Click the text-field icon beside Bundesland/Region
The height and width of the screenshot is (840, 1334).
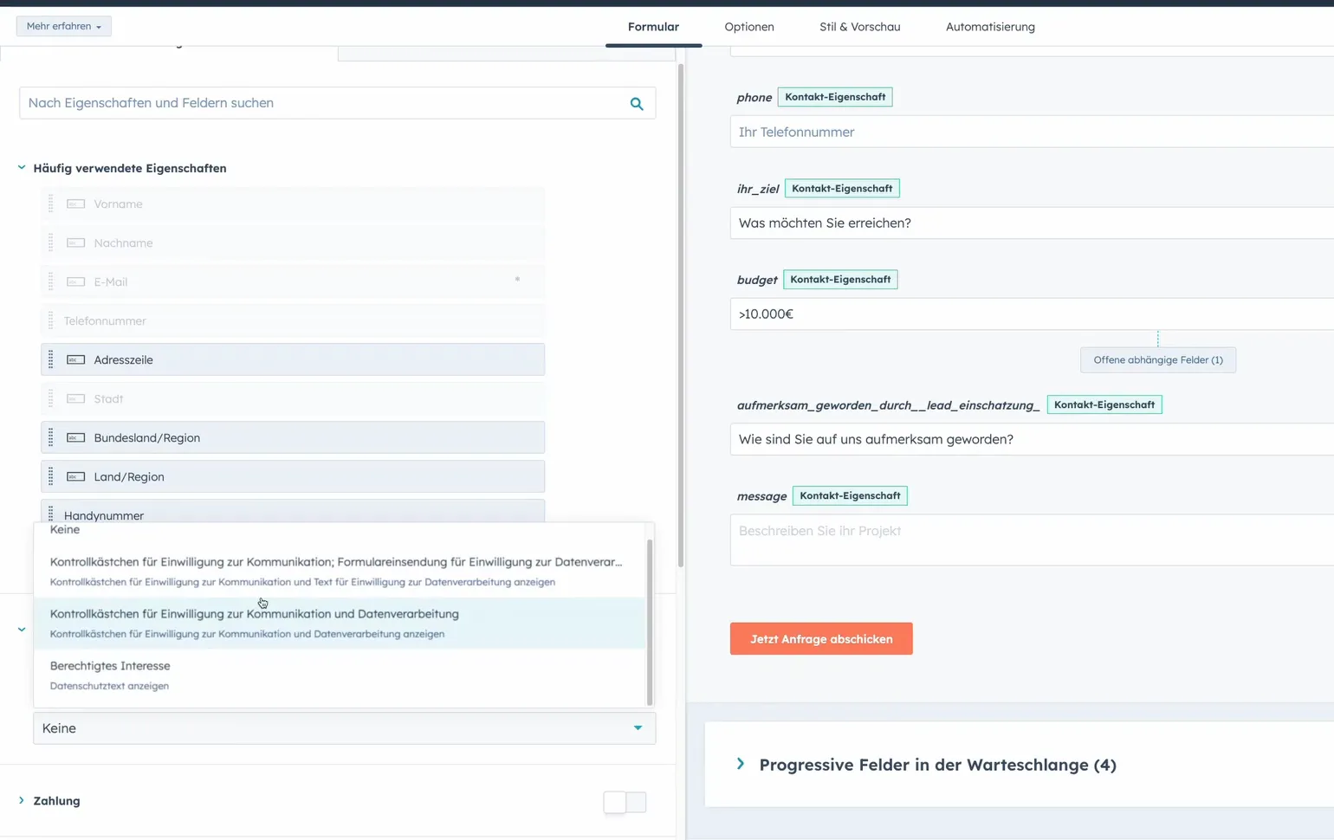point(76,437)
